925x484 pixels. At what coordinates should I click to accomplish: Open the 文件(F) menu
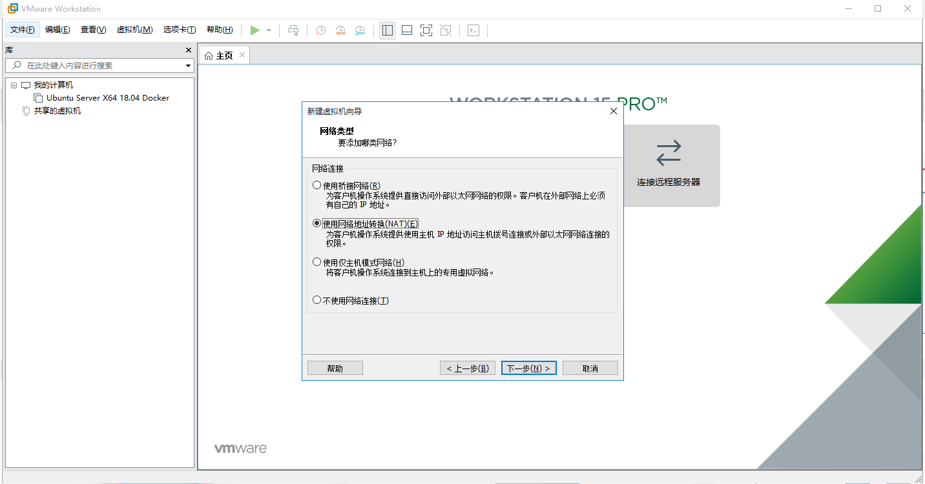point(23,30)
